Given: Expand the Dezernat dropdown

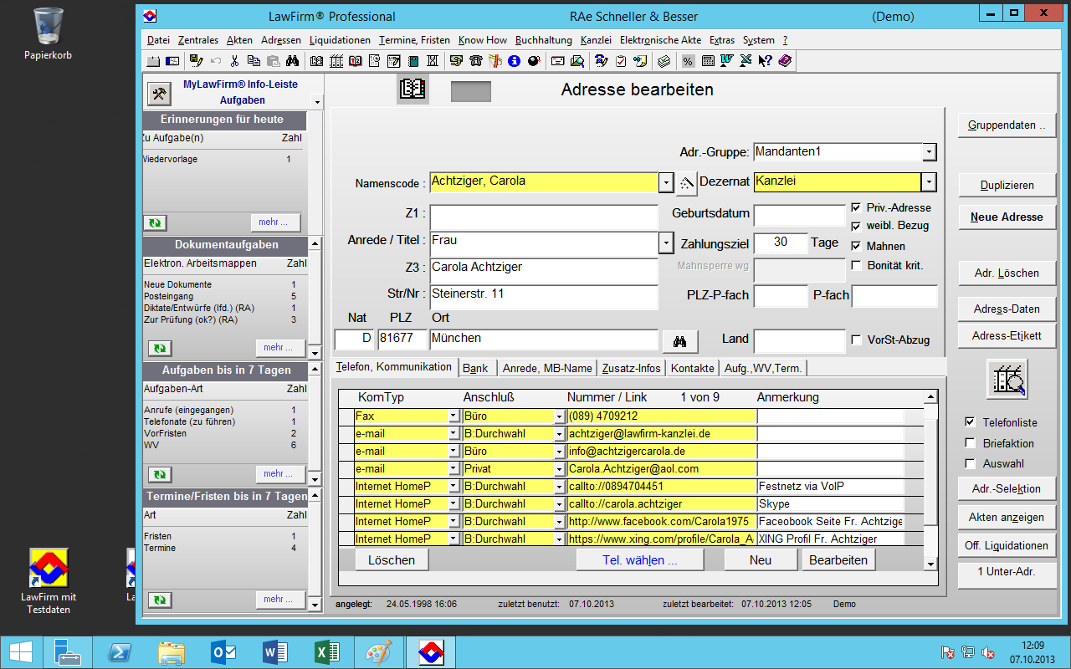Looking at the screenshot, I should (929, 182).
